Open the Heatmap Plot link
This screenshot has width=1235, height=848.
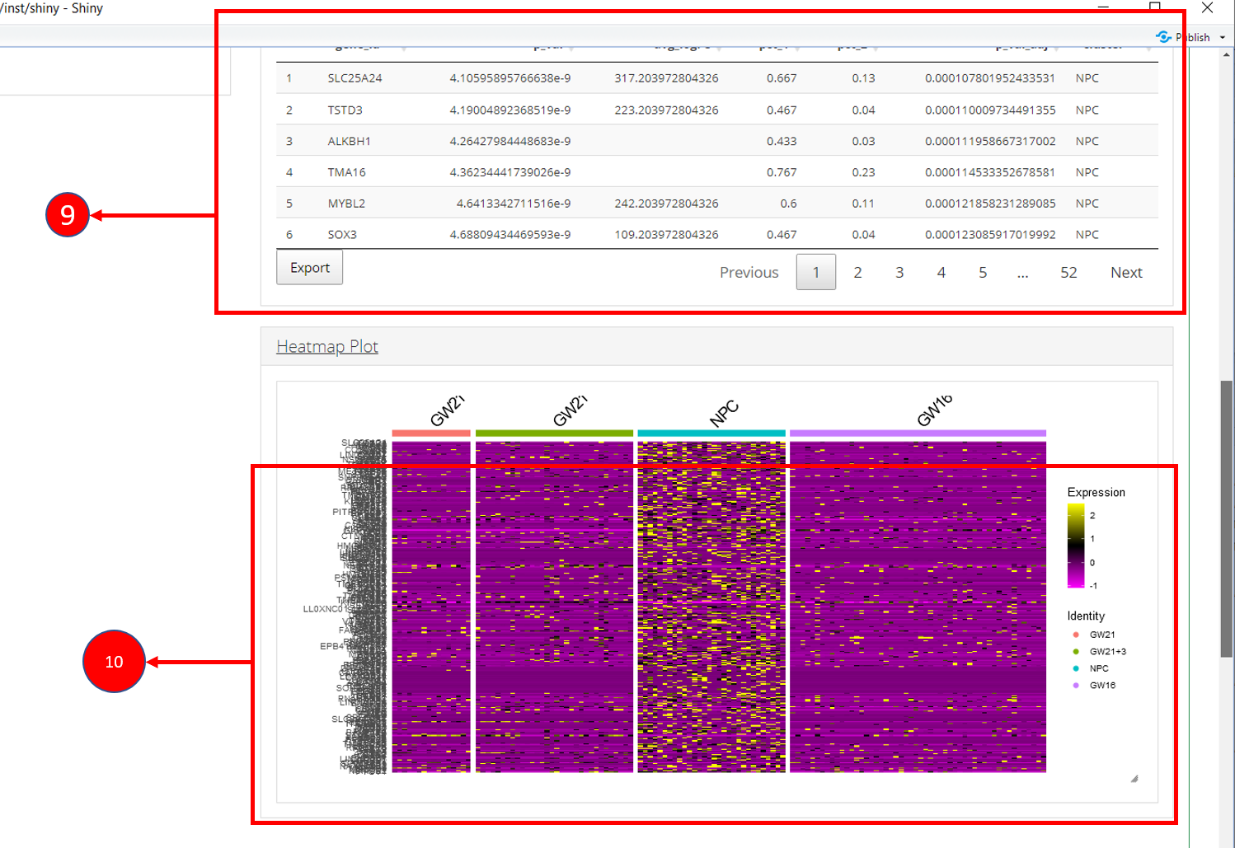tap(327, 347)
